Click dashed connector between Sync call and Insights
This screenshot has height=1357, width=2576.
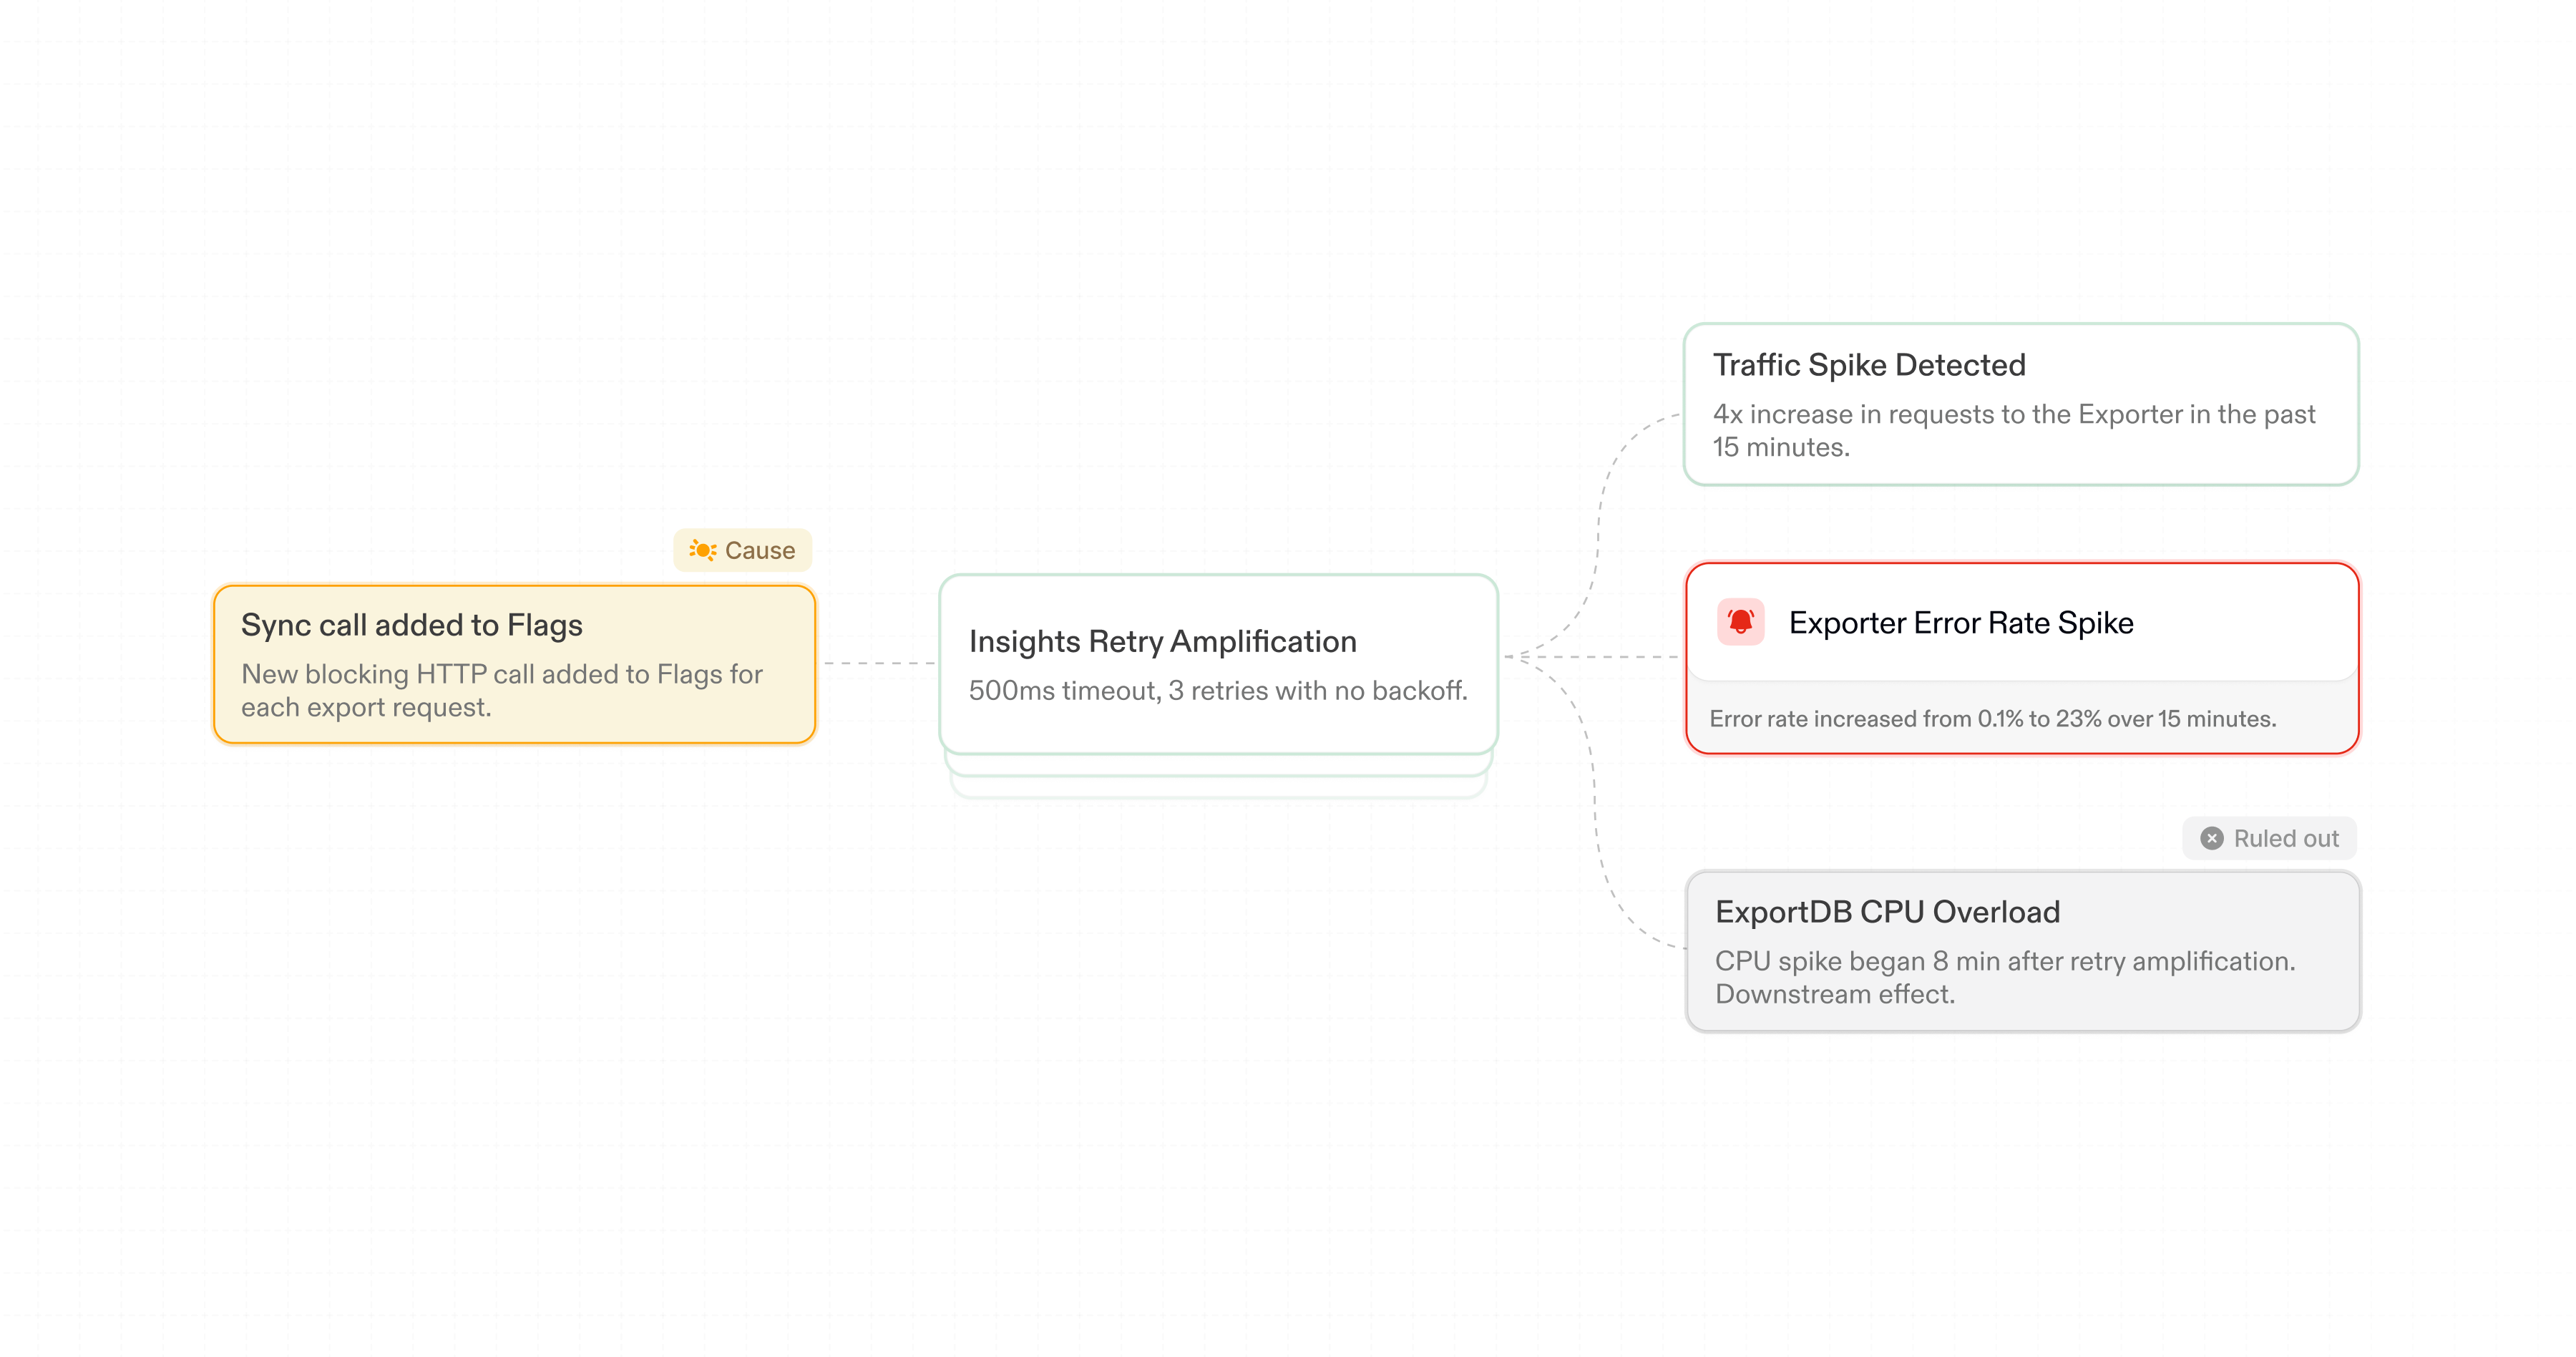point(878,663)
